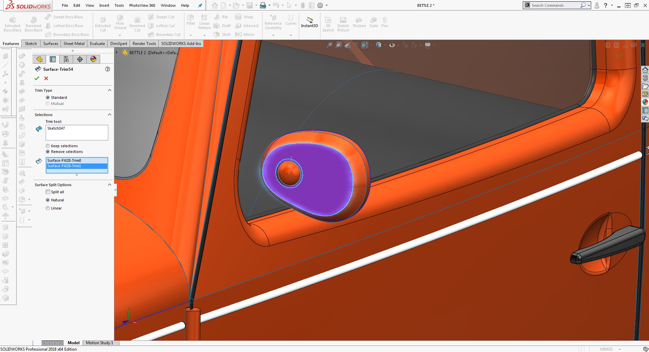Switch to the Sketch tab
This screenshot has height=352, width=649.
click(31, 44)
